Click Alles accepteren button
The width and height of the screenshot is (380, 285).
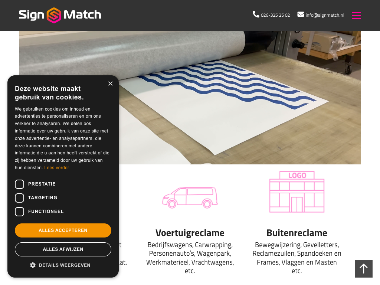[63, 230]
